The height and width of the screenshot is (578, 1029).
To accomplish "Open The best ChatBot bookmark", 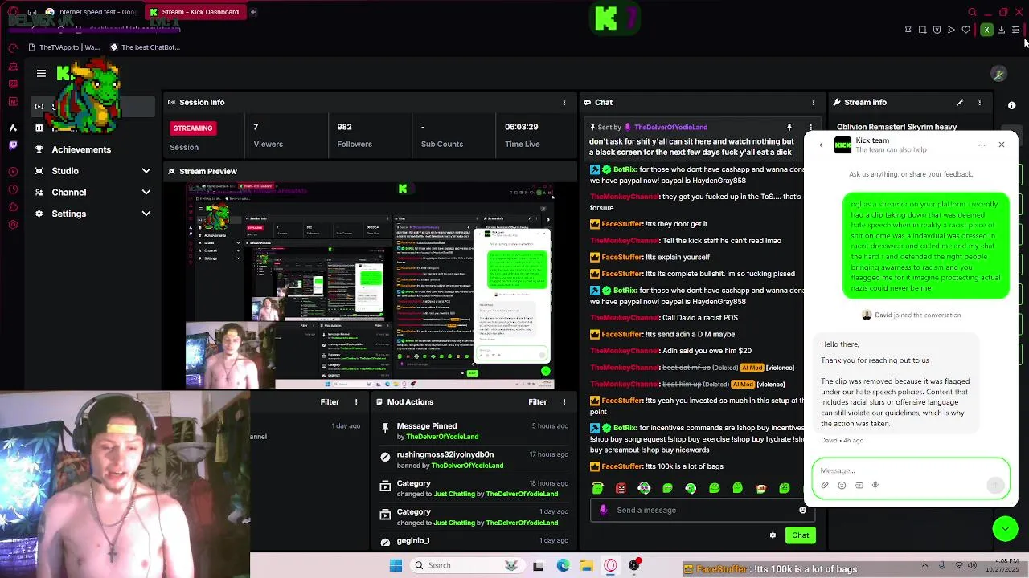I will click(x=145, y=47).
